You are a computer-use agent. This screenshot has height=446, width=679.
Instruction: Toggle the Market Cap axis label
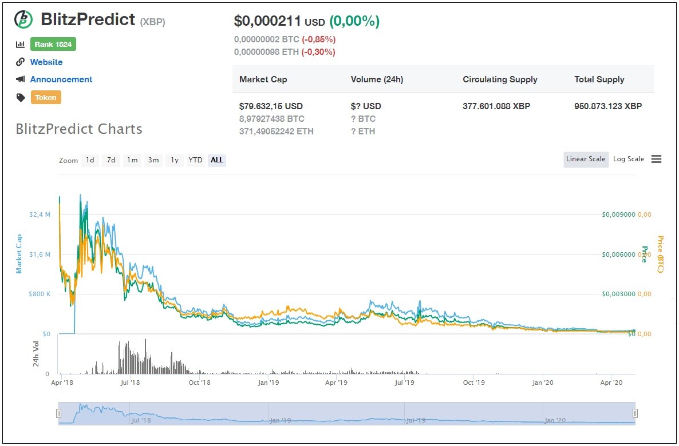[x=19, y=254]
